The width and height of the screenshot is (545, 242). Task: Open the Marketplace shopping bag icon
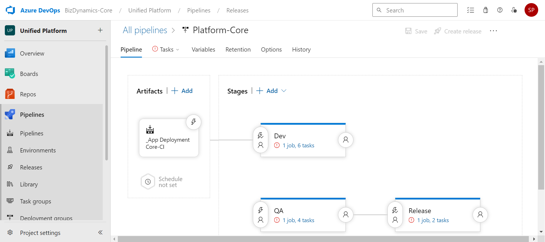tap(486, 10)
